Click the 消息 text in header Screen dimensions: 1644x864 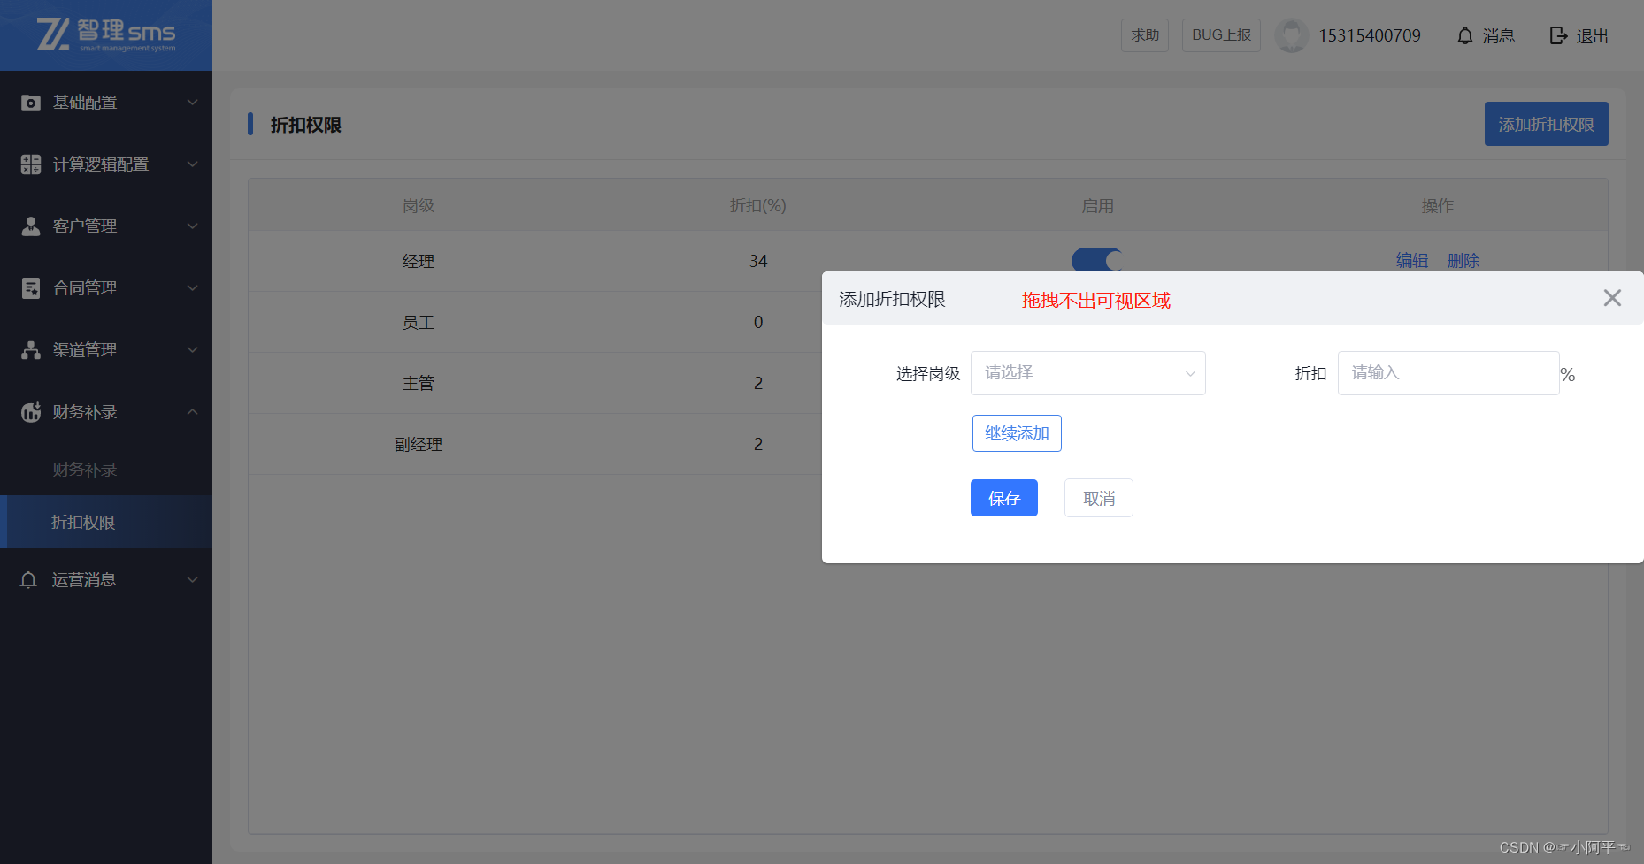point(1499,36)
